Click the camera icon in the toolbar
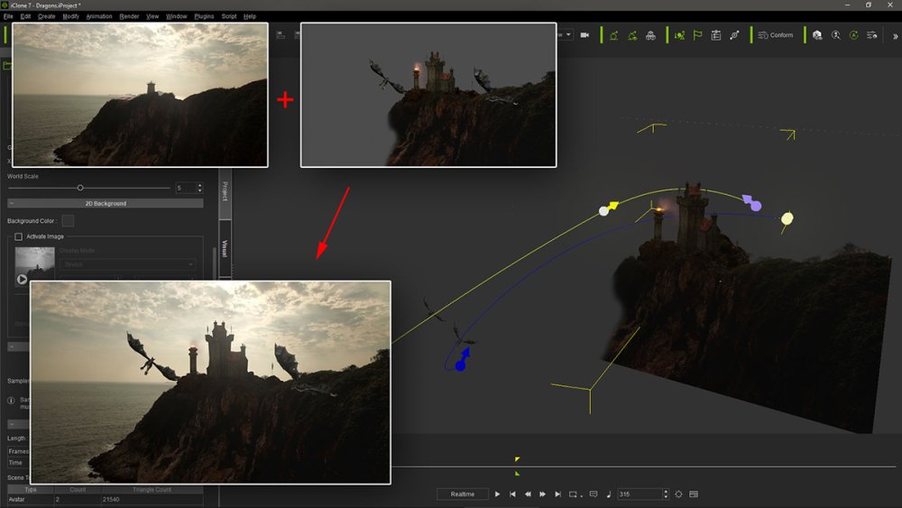902x508 pixels. [x=584, y=35]
